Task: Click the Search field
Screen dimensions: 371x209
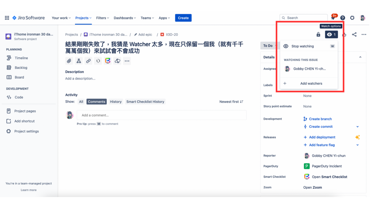Action: click(304, 18)
